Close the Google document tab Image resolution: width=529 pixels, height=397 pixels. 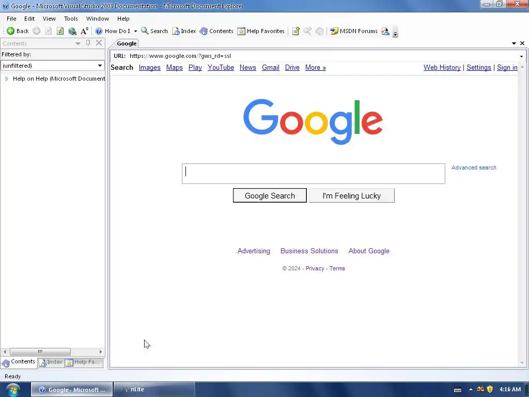point(522,43)
